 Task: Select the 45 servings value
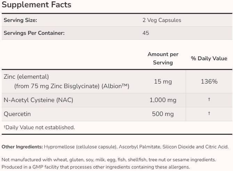point(146,33)
